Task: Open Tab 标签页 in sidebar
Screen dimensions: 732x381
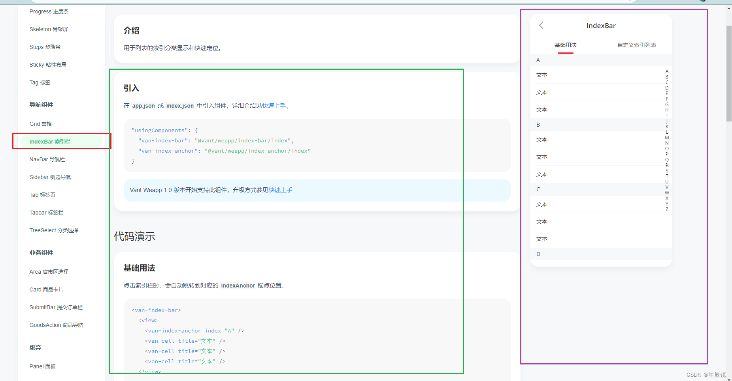Action: coord(42,195)
